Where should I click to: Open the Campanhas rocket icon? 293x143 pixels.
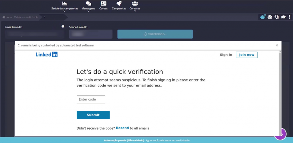119,3
